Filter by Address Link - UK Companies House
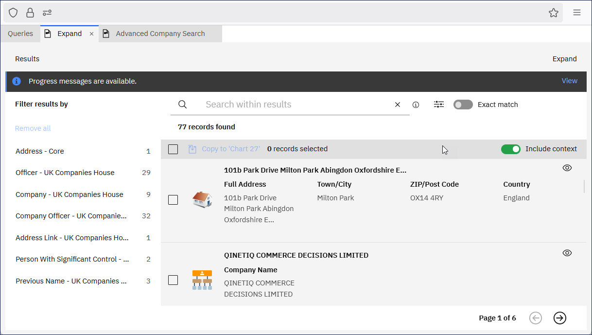This screenshot has width=592, height=335. click(83, 238)
